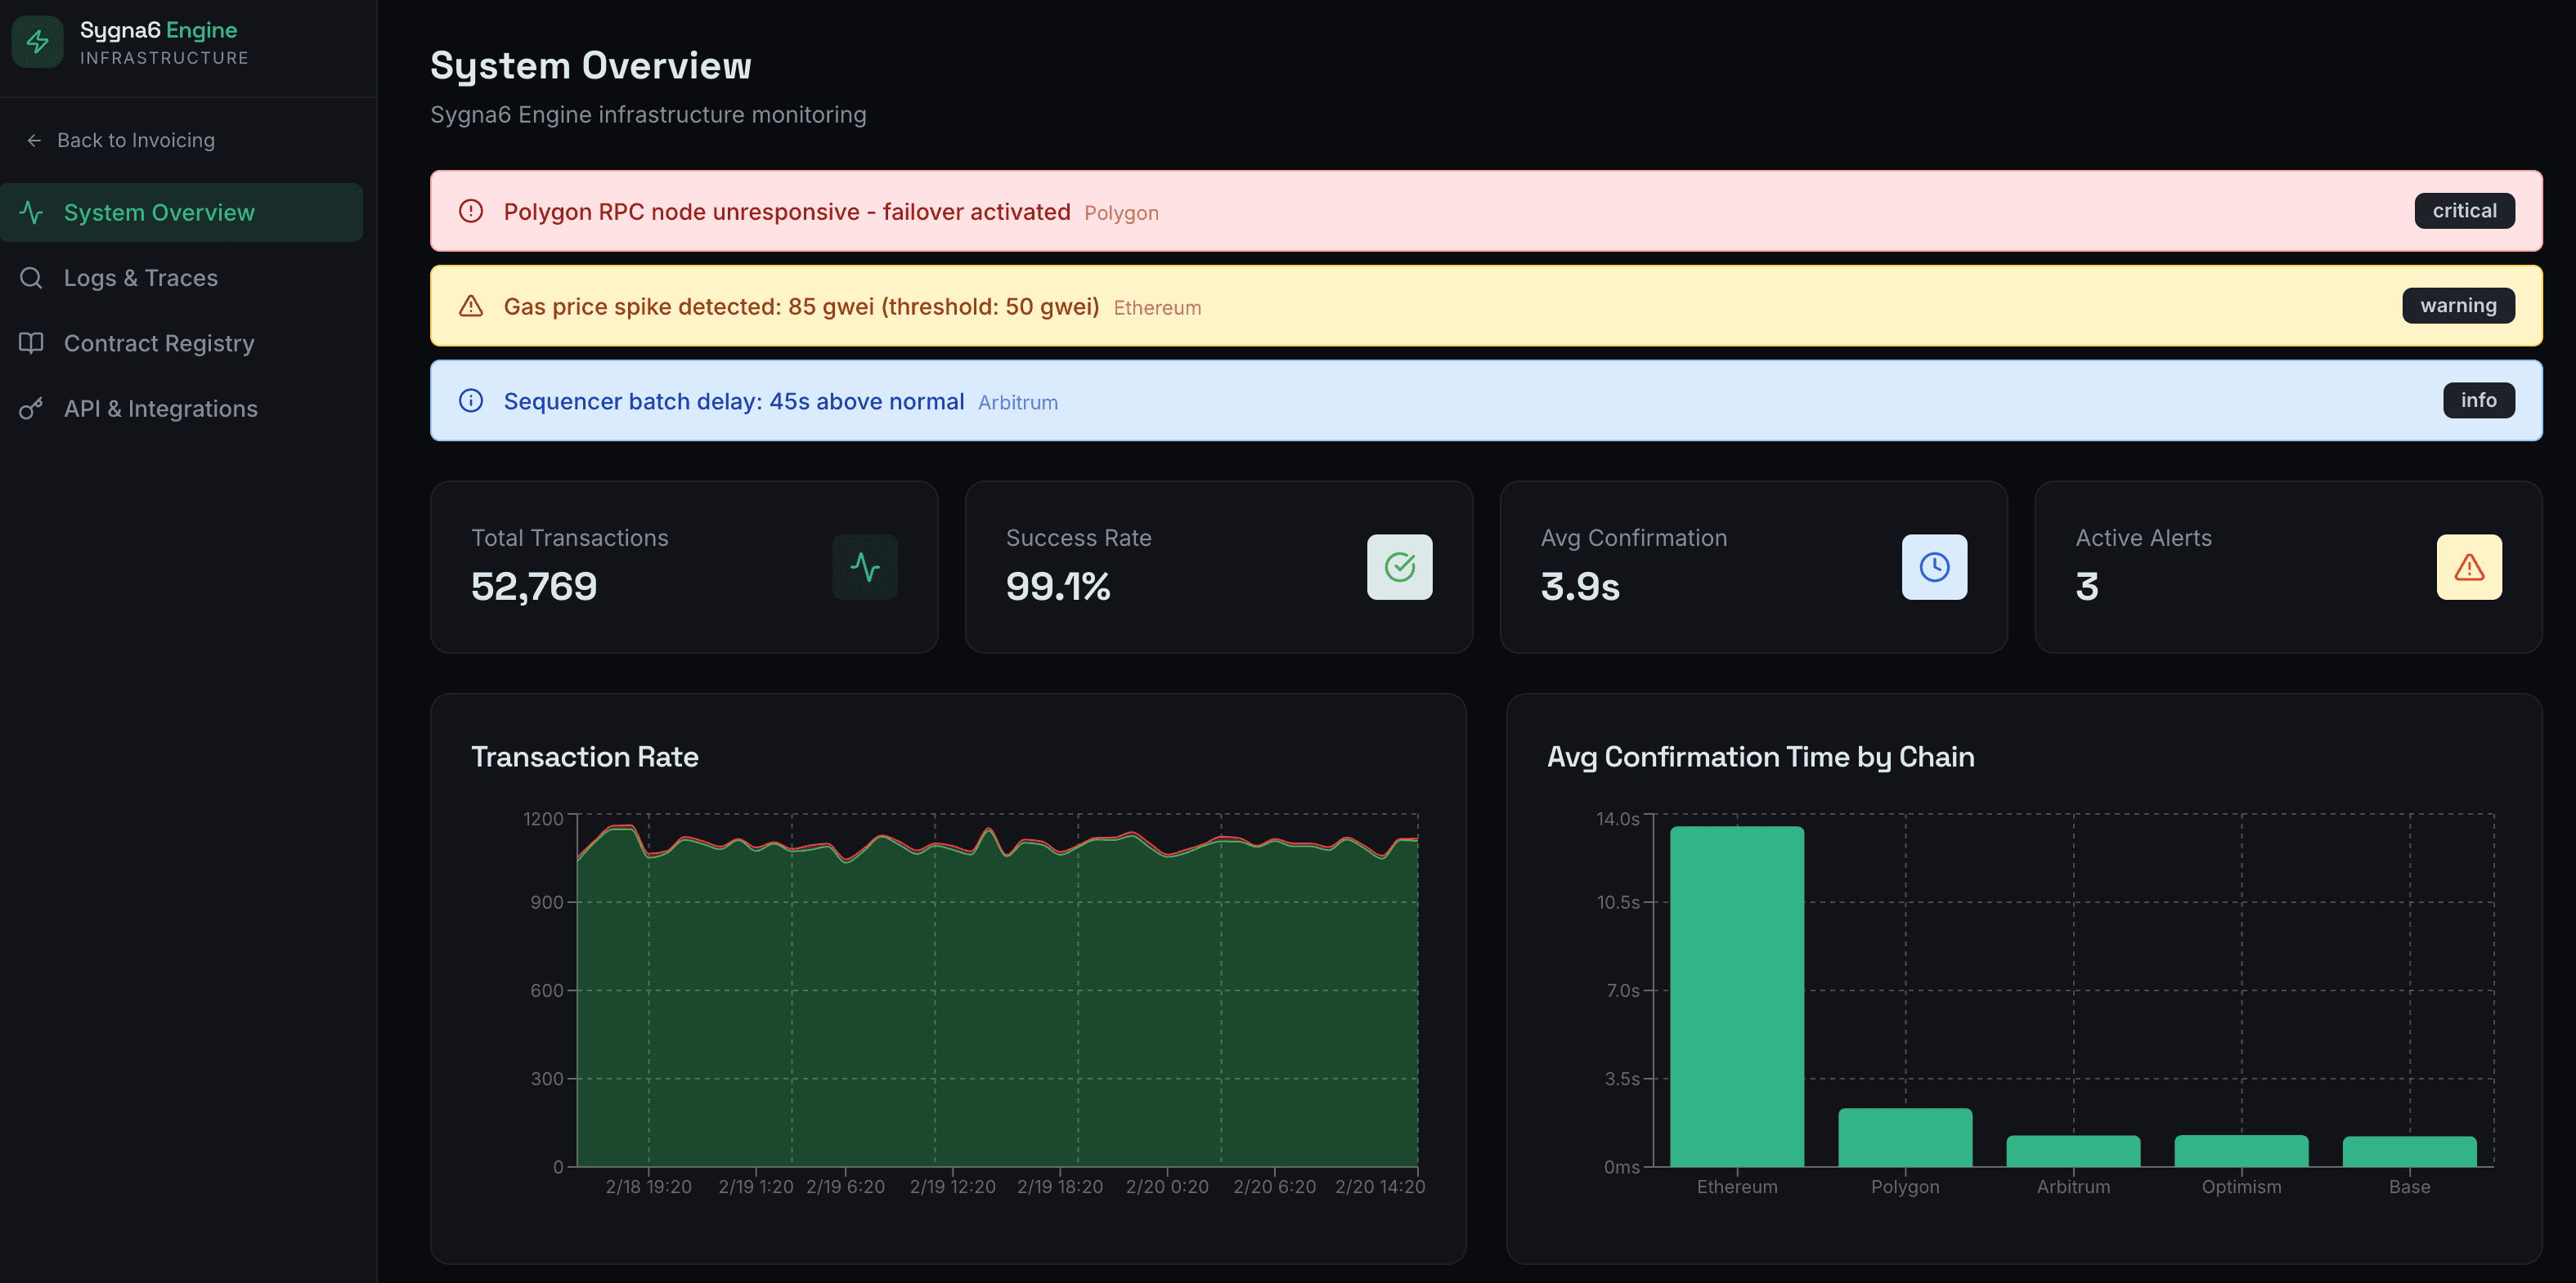Click the clock icon on Avg Confirmation card

(1934, 566)
